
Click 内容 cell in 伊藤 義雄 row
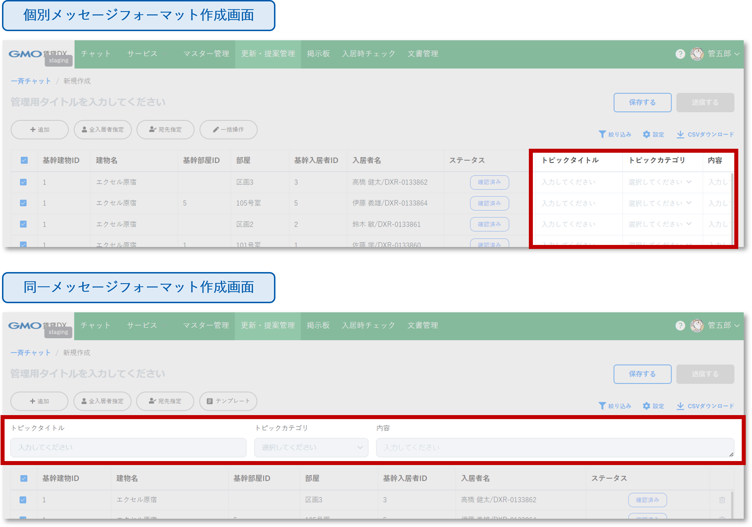(x=717, y=203)
